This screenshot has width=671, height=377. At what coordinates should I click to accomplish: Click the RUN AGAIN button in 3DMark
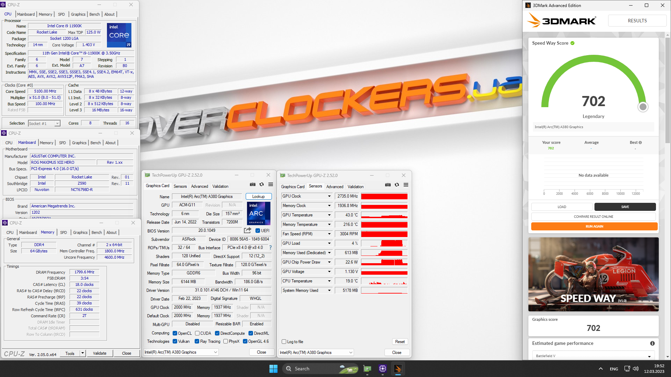(594, 227)
